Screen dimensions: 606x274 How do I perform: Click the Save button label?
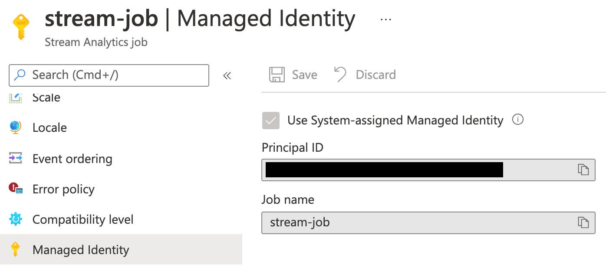pyautogui.click(x=304, y=75)
